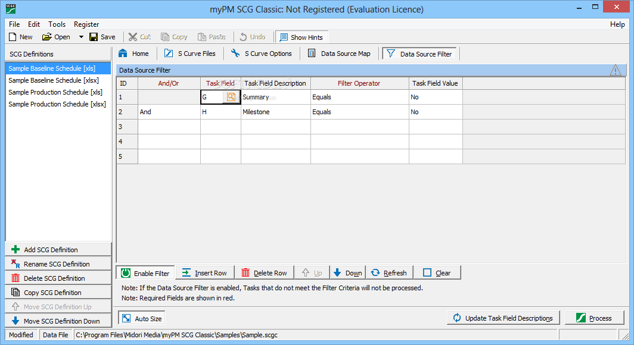Click the New document icon
Screen dimensions: 634x345
(13, 37)
